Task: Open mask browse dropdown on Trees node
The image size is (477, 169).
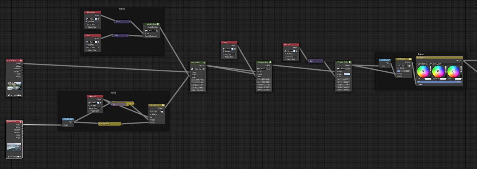Action: pyautogui.click(x=224, y=49)
